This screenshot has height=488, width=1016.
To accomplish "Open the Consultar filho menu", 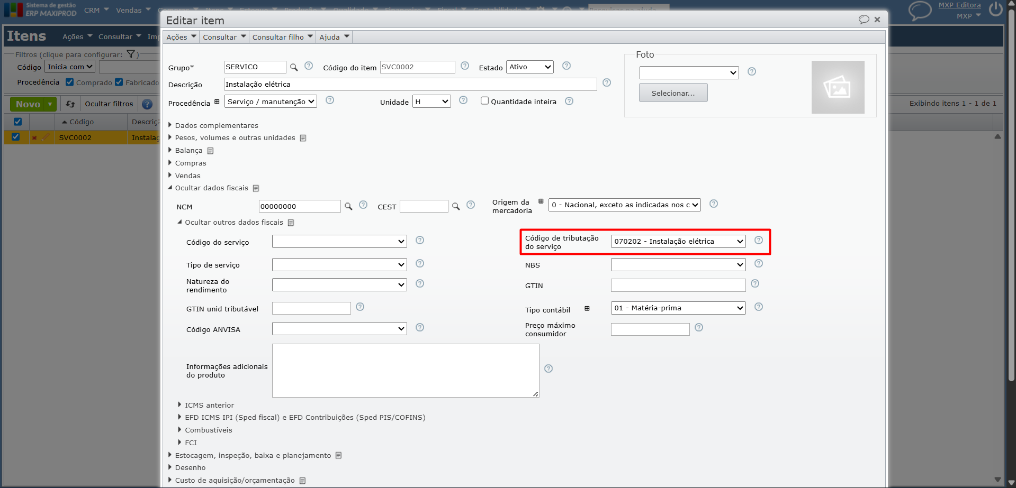I will click(x=282, y=37).
